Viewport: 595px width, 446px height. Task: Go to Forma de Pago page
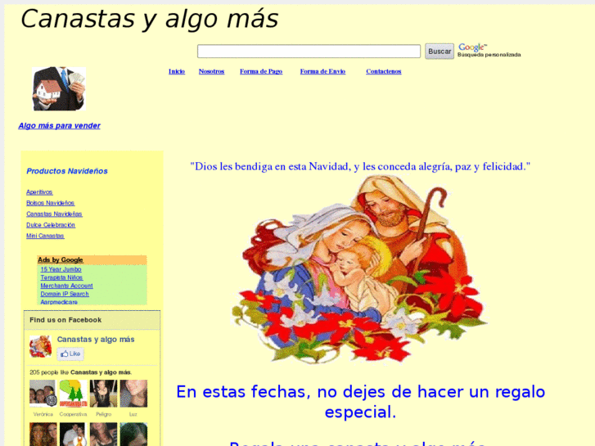(x=261, y=71)
